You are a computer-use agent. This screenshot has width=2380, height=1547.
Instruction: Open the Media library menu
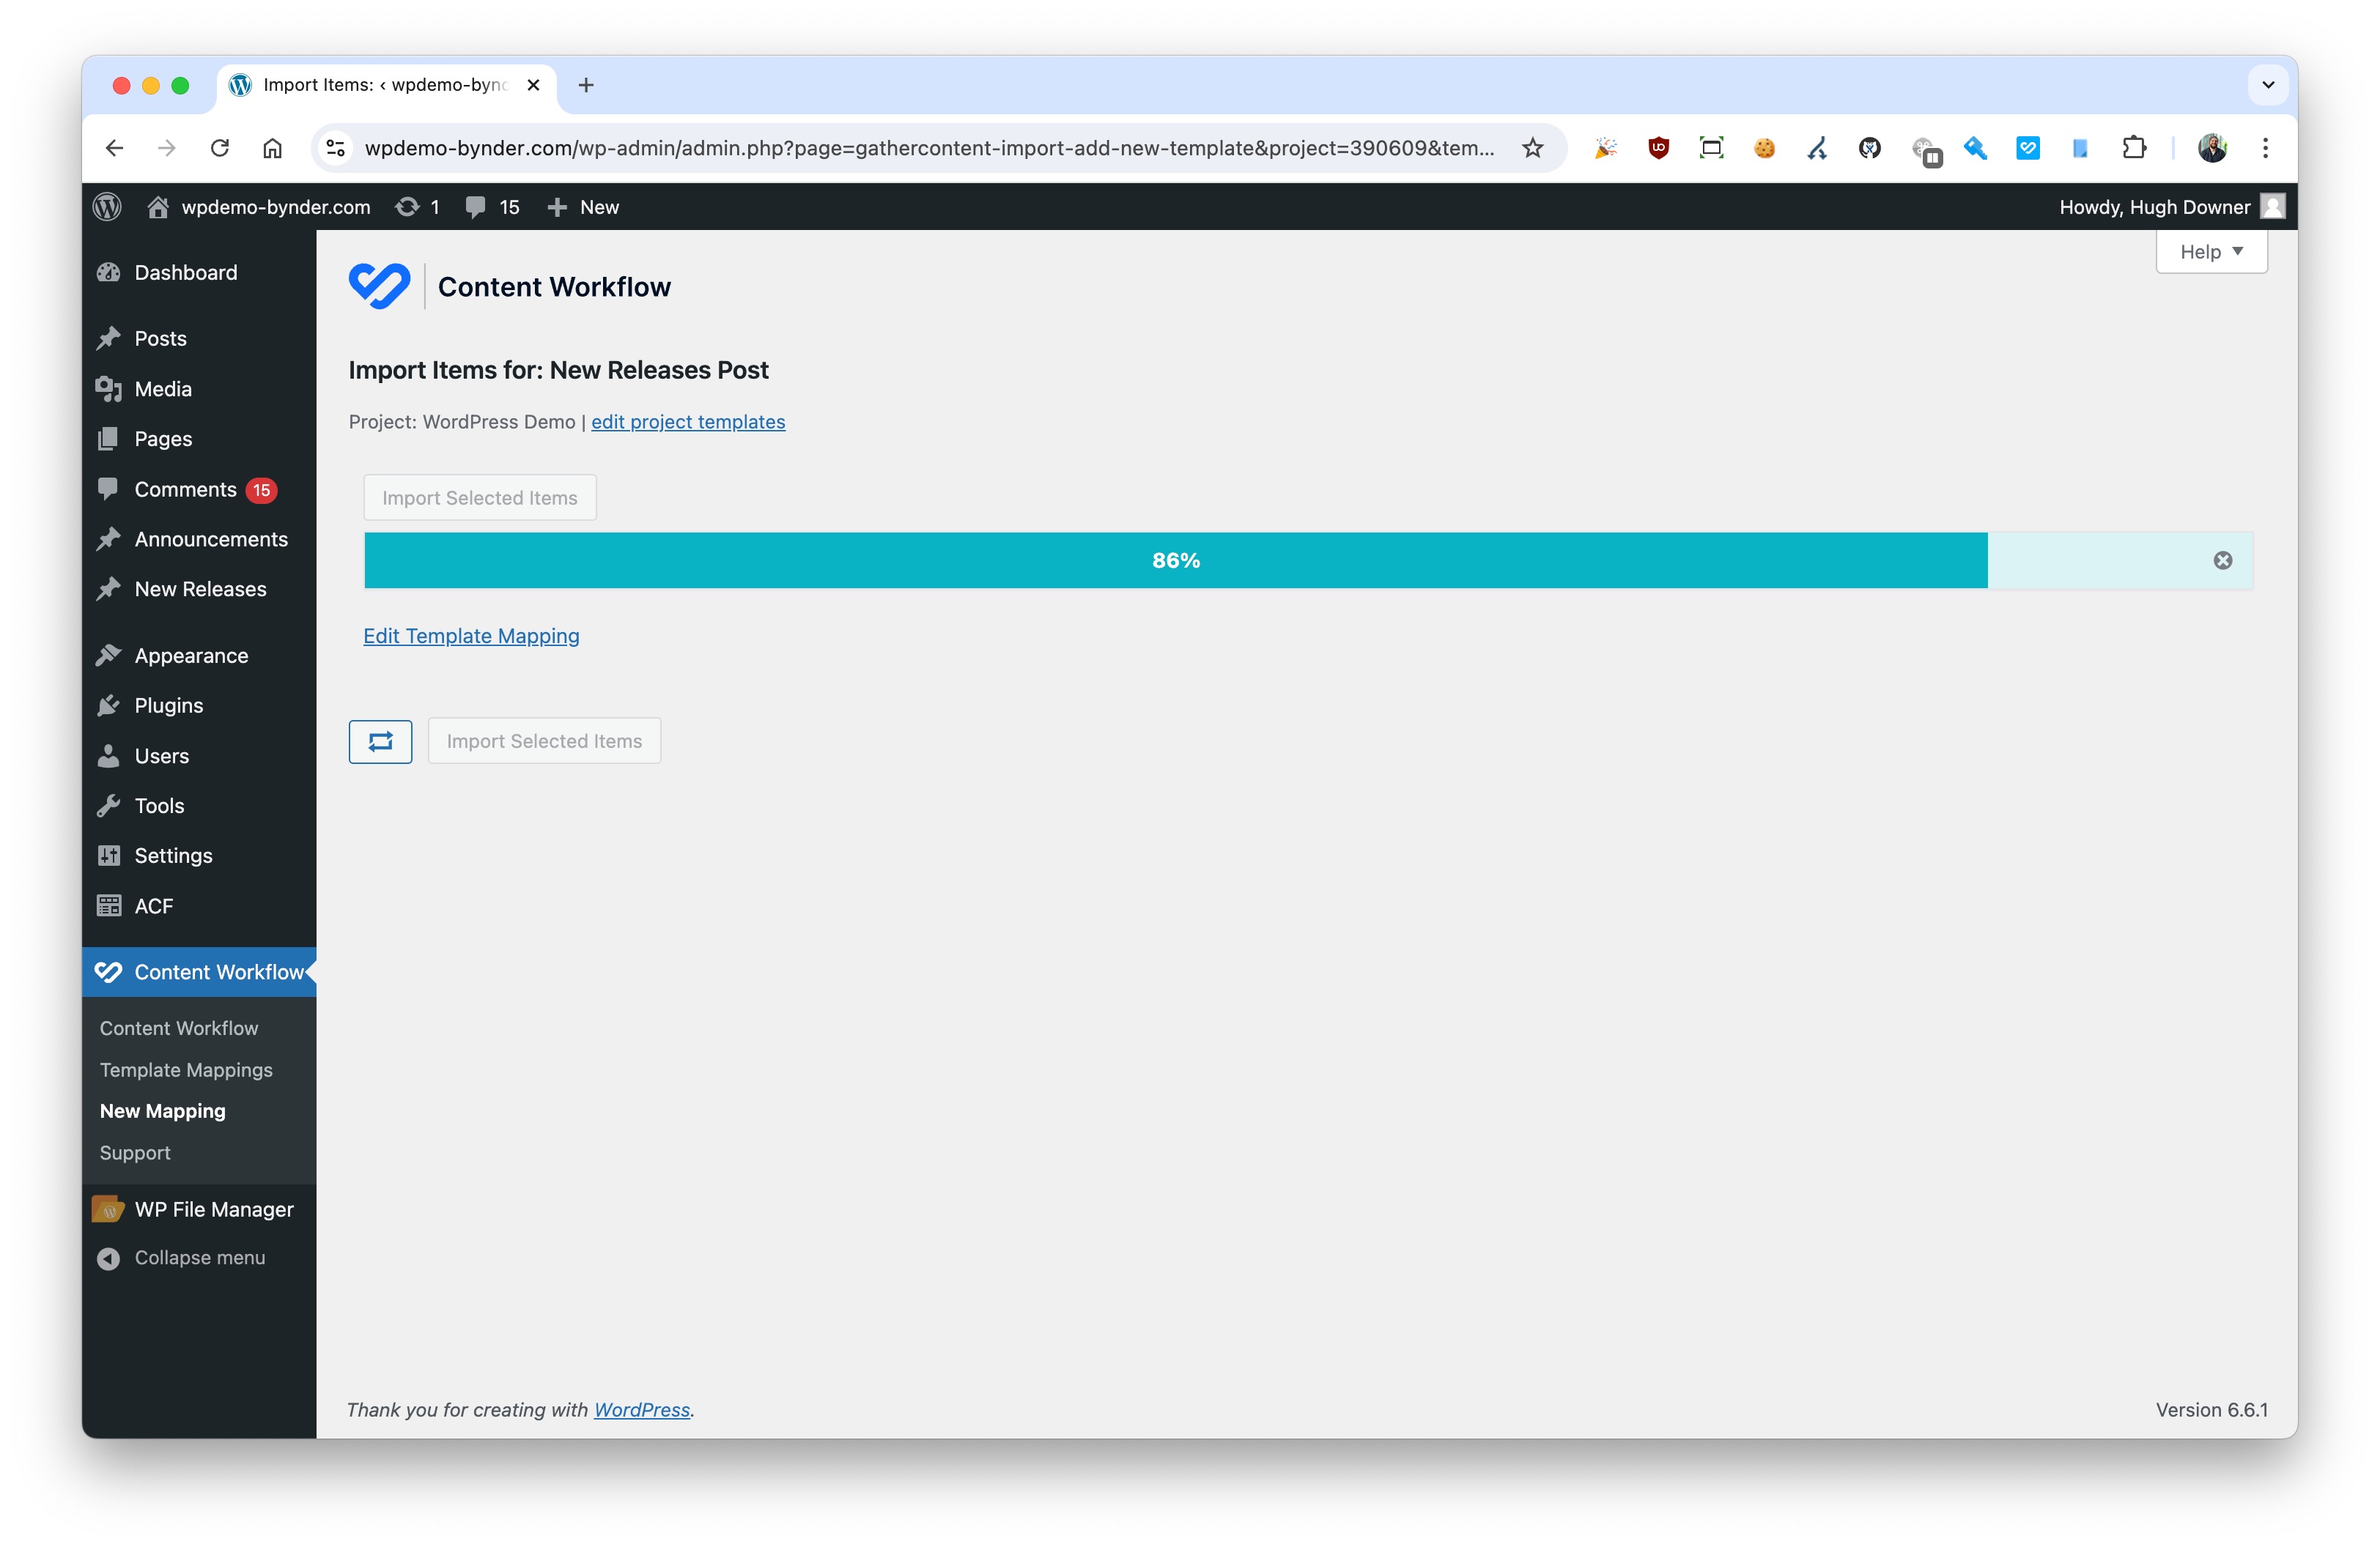pyautogui.click(x=199, y=389)
